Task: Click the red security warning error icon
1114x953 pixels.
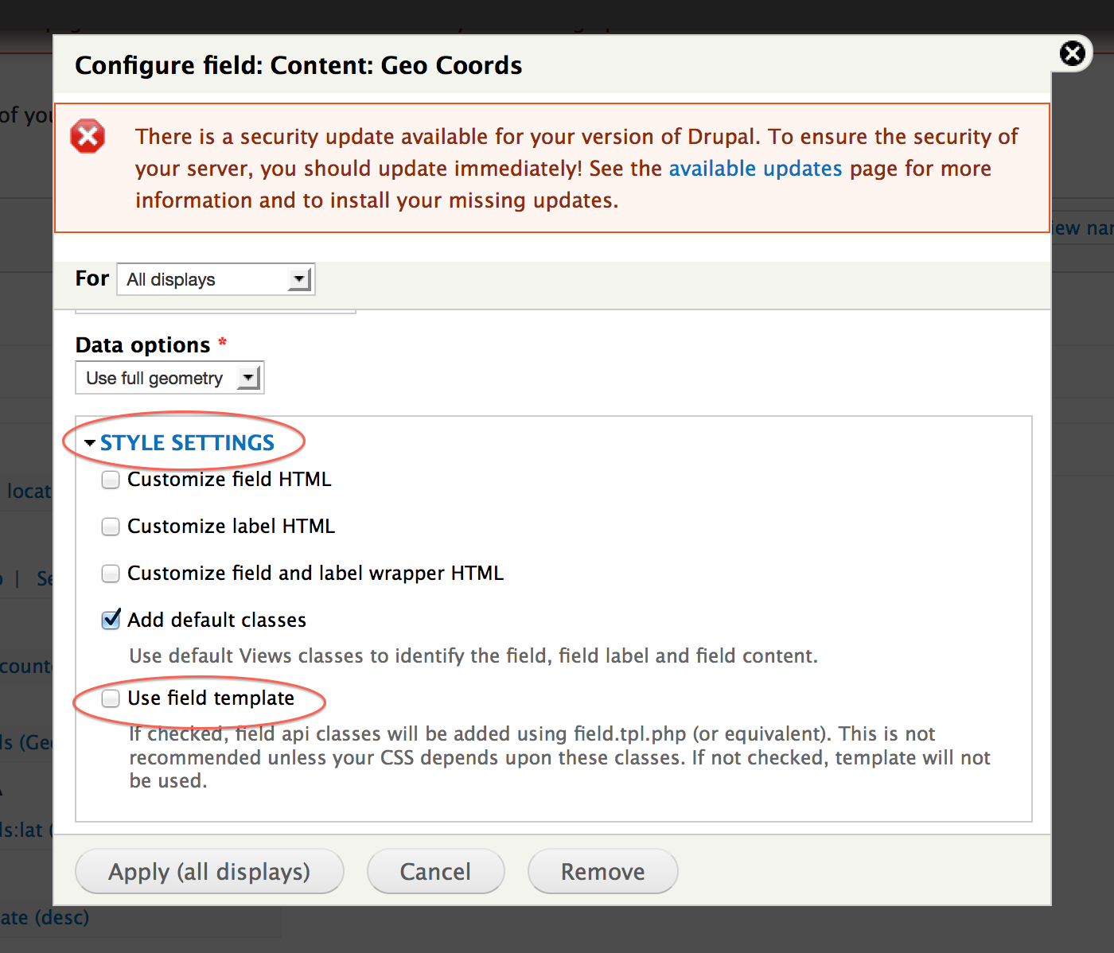Action: tap(88, 135)
